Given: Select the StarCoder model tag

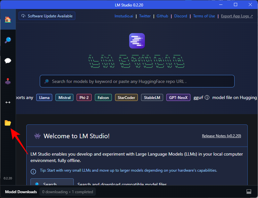Looking at the screenshot, I should tap(126, 97).
